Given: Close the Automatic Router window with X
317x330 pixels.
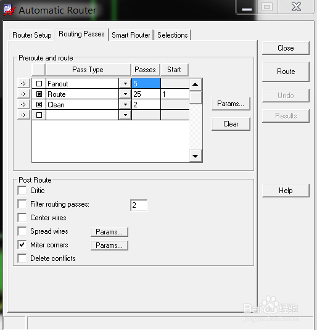Looking at the screenshot, I should pyautogui.click(x=296, y=7).
